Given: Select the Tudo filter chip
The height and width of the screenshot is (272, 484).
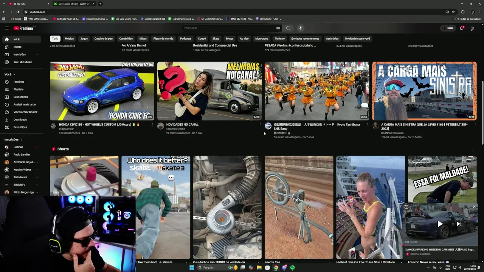Looking at the screenshot, I should 55,39.
